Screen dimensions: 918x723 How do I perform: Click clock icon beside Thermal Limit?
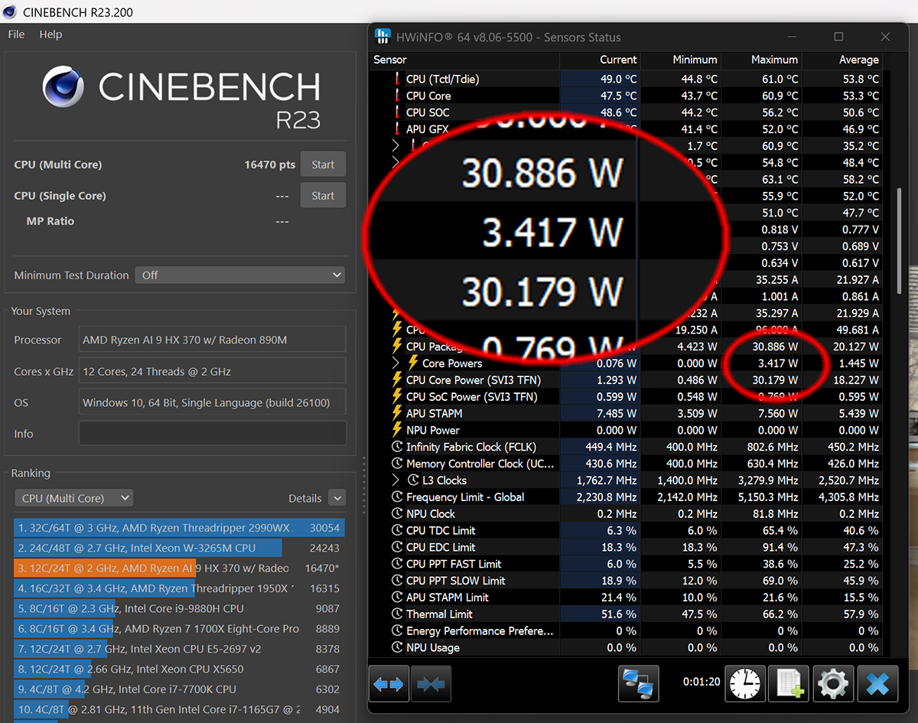[397, 614]
